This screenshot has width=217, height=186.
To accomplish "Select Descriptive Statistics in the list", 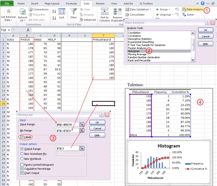I will pyautogui.click(x=159, y=39).
